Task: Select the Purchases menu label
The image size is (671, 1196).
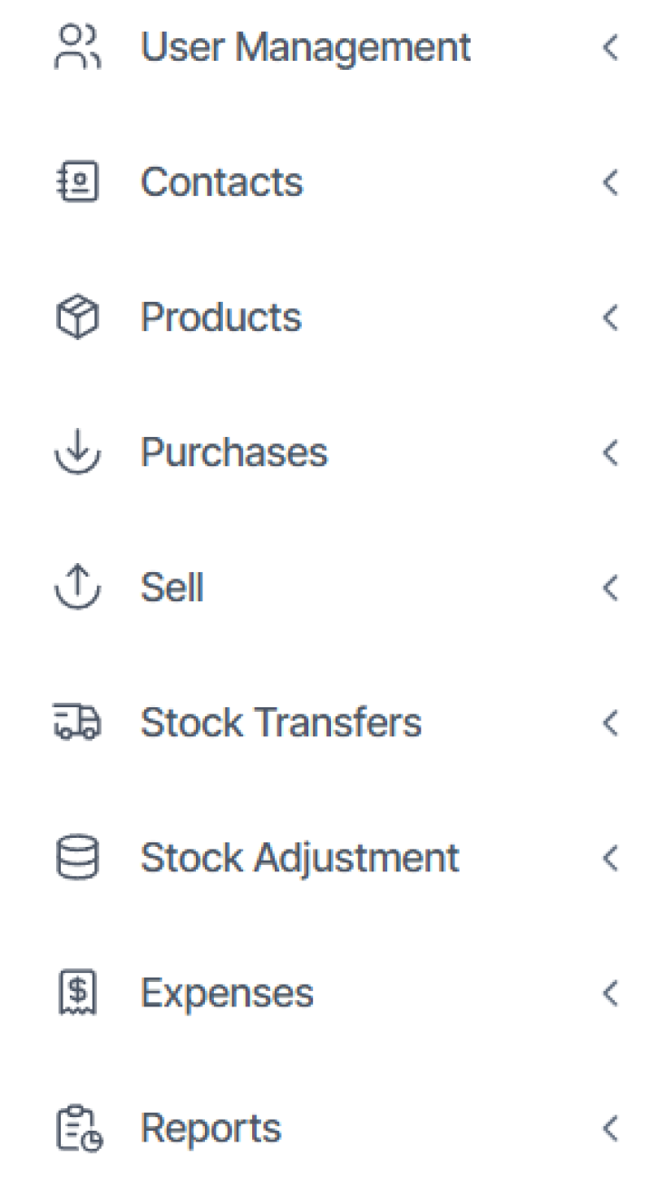Action: 234,452
